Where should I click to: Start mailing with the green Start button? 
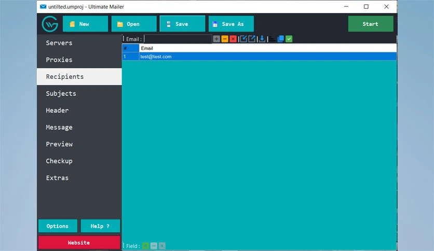(x=371, y=24)
